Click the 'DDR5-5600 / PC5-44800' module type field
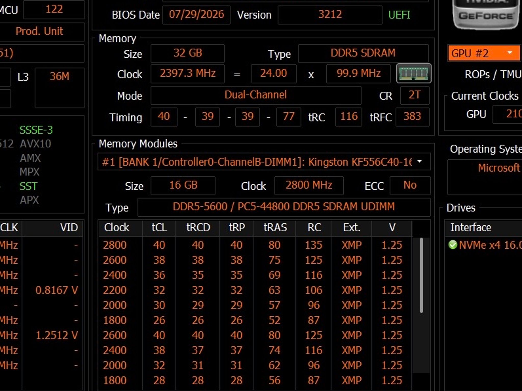The width and height of the screenshot is (522, 391). tap(284, 207)
